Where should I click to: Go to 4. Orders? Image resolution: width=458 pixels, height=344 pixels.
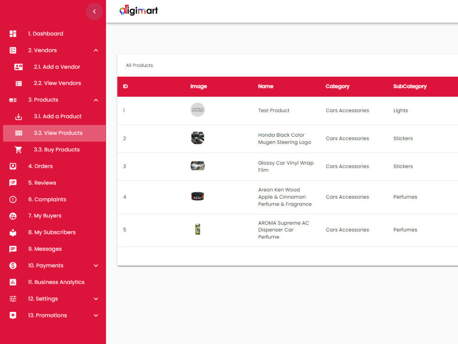[x=40, y=166]
